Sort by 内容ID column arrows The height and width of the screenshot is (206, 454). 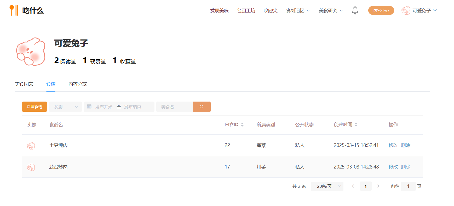(242, 125)
